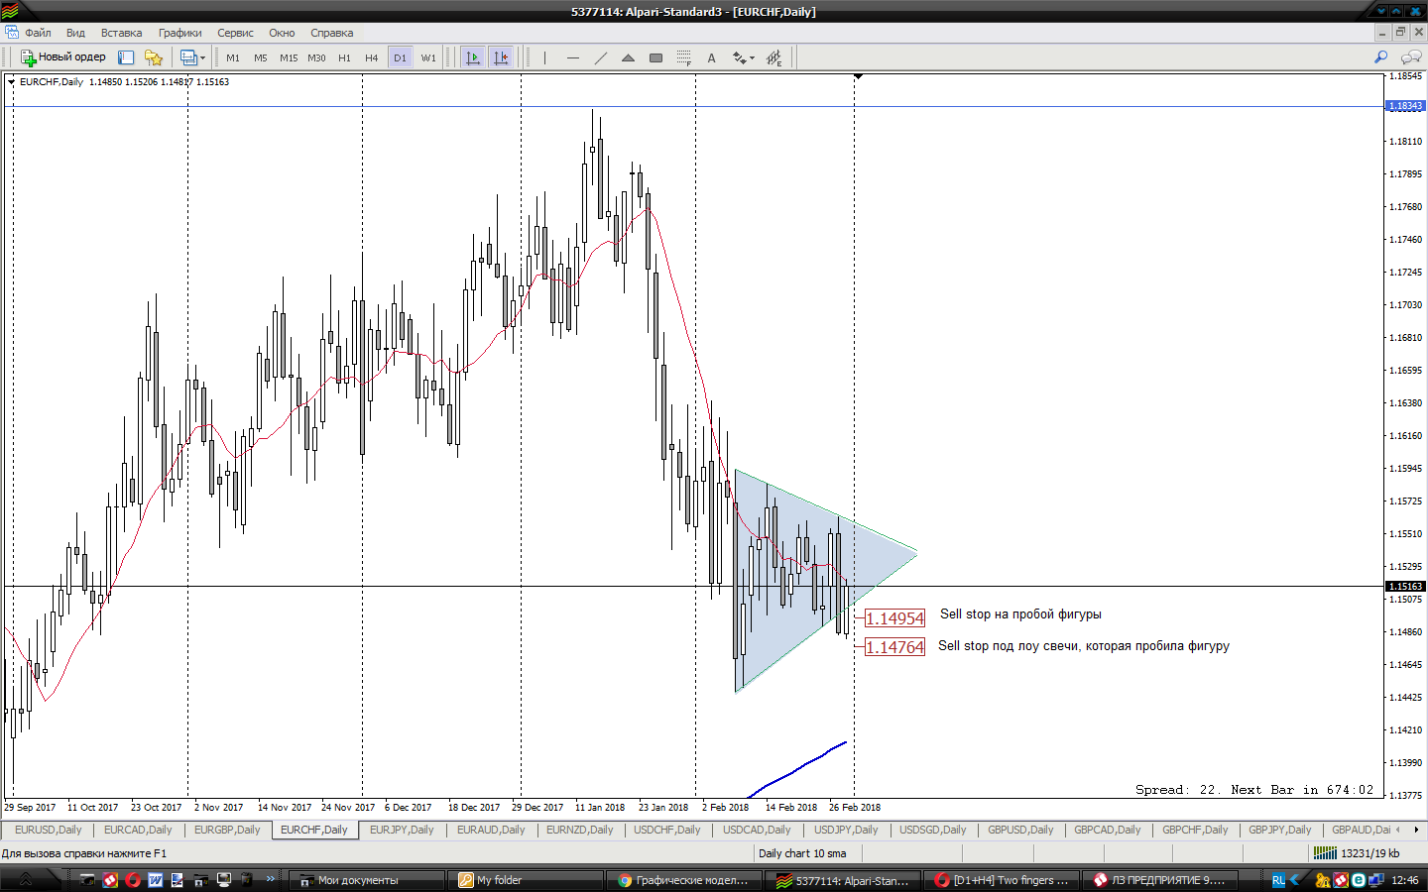1428x892 pixels.
Task: Click the 1.14954 sell stop price label
Action: tap(894, 618)
